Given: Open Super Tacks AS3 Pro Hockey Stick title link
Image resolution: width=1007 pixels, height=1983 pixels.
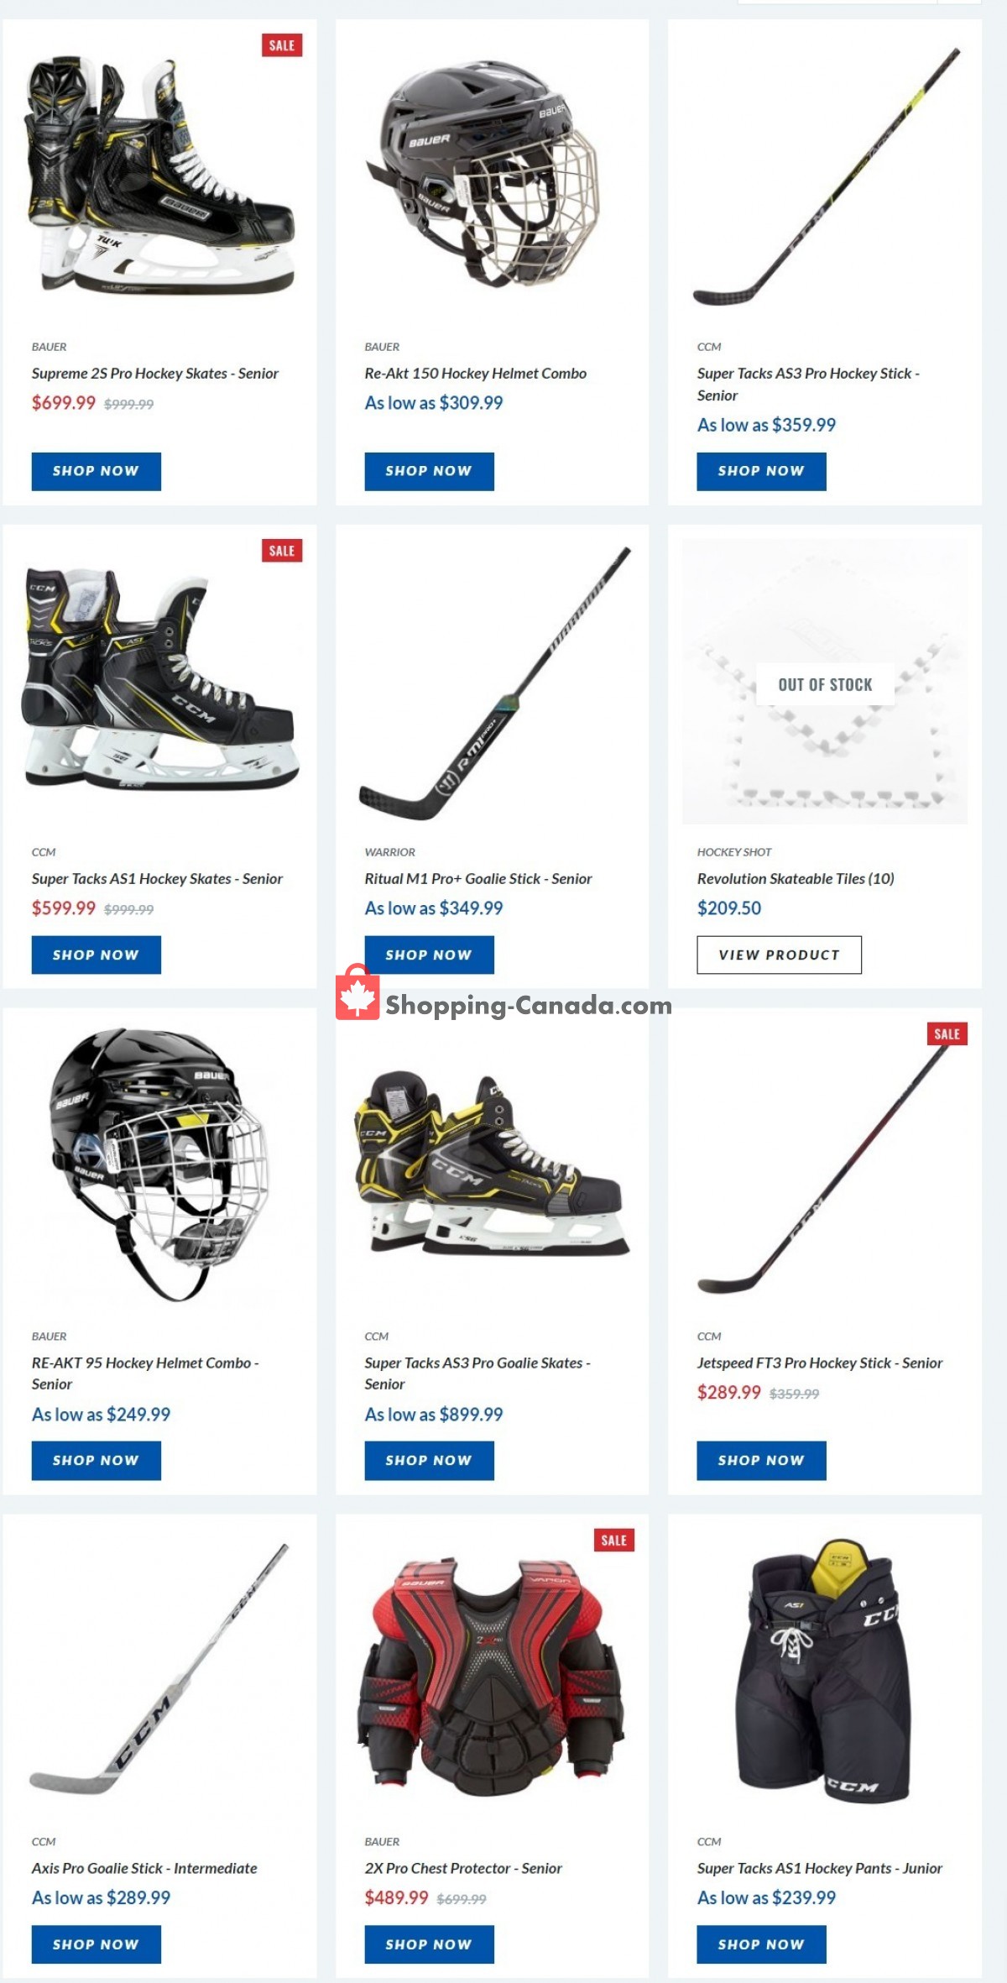Looking at the screenshot, I should pos(808,385).
